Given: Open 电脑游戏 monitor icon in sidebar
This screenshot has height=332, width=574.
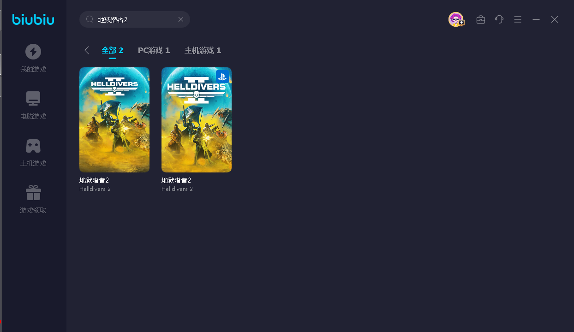Looking at the screenshot, I should click(33, 99).
